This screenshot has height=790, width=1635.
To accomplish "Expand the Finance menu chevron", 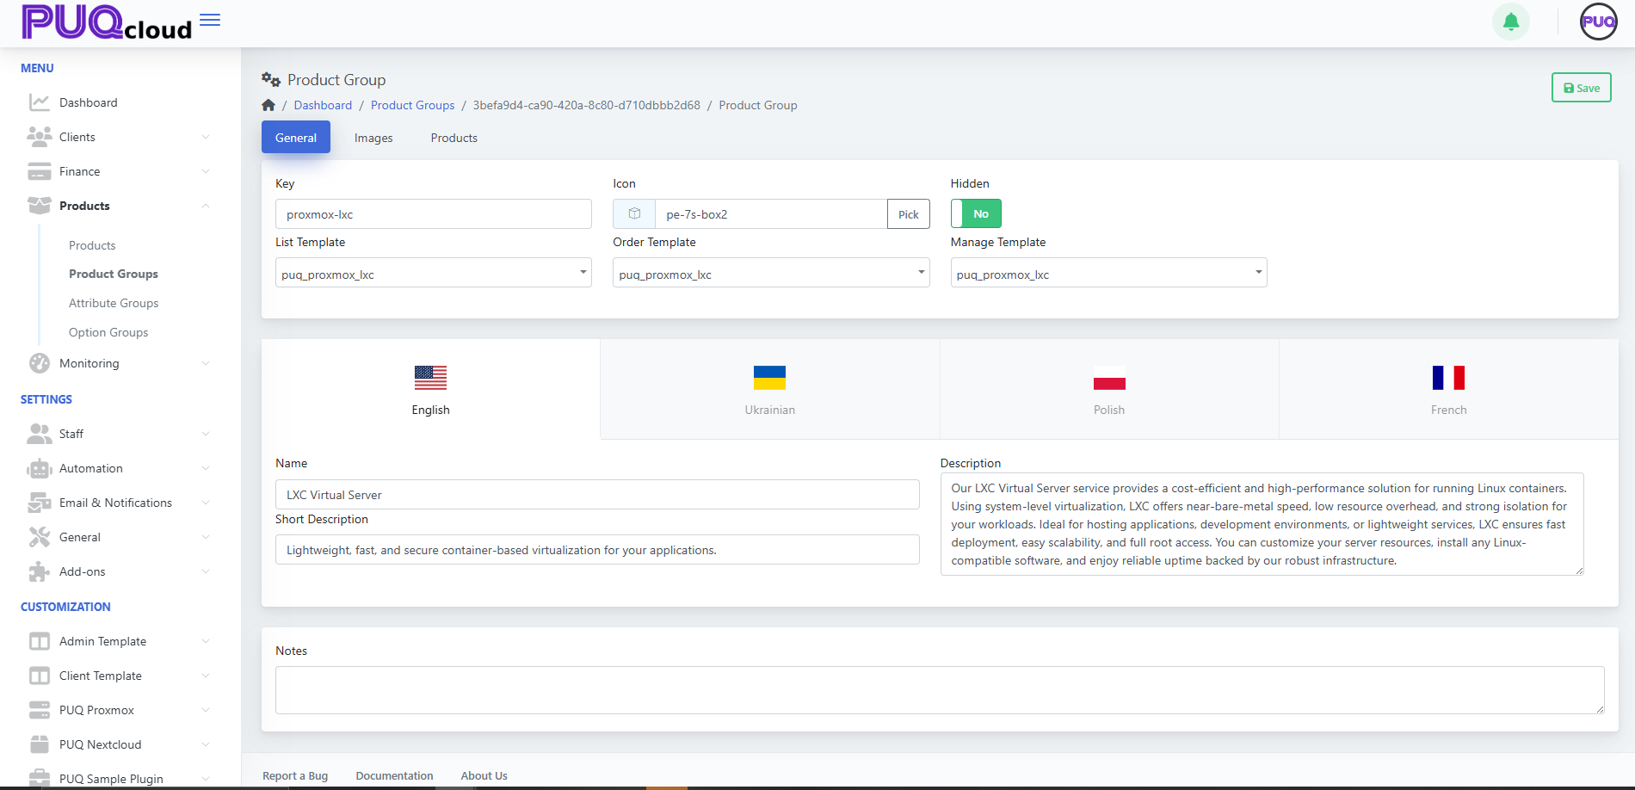I will [206, 171].
